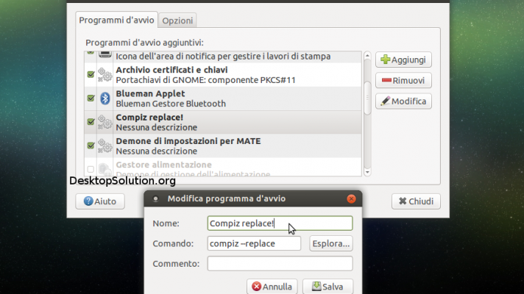This screenshot has width=524, height=294.
Task: Uncheck Archivio certificati e chiavi
Action: (91, 74)
